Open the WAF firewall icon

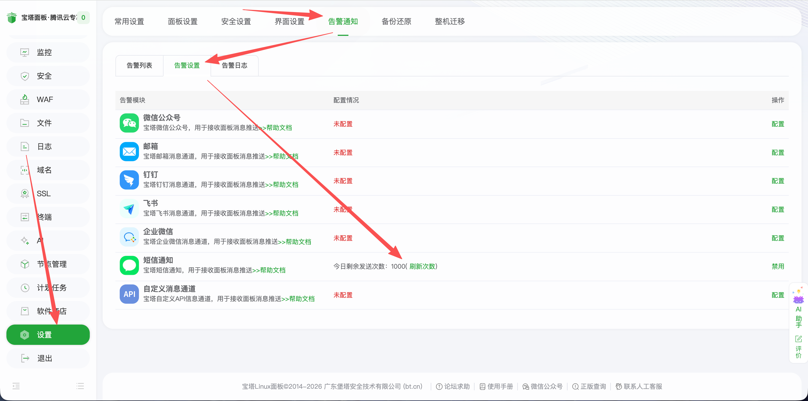25,99
